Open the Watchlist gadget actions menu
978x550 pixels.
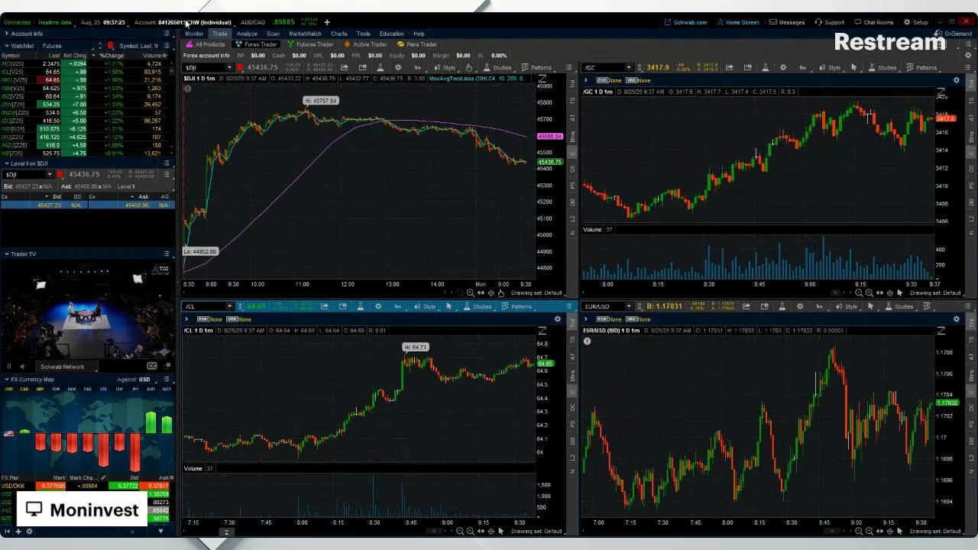tap(167, 46)
